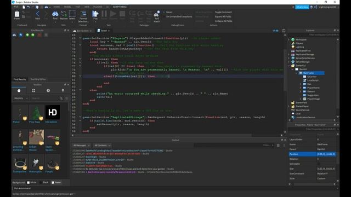Click the red stop icon in Find Results
The image size is (351, 197).
pyautogui.click(x=39, y=35)
